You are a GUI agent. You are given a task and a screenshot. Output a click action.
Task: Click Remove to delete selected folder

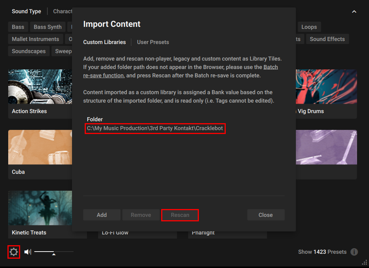click(141, 215)
